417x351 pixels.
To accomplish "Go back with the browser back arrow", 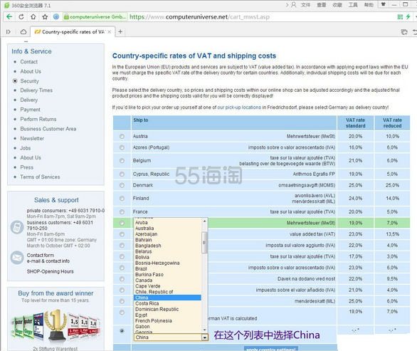I will (x=9, y=17).
